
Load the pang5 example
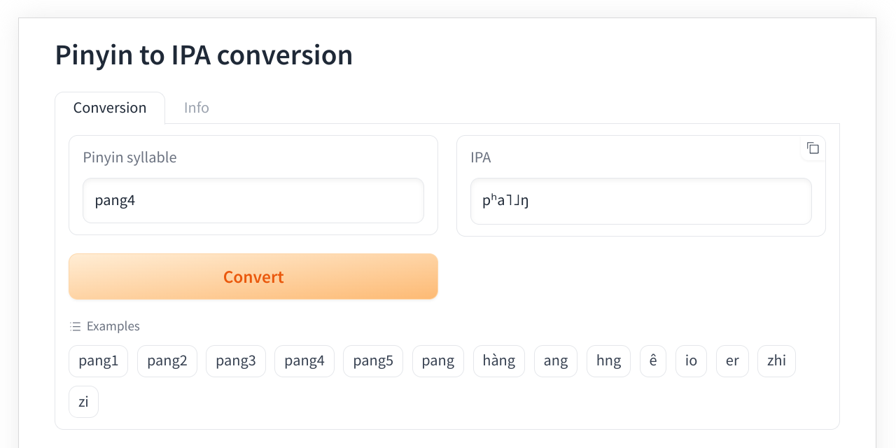point(372,361)
